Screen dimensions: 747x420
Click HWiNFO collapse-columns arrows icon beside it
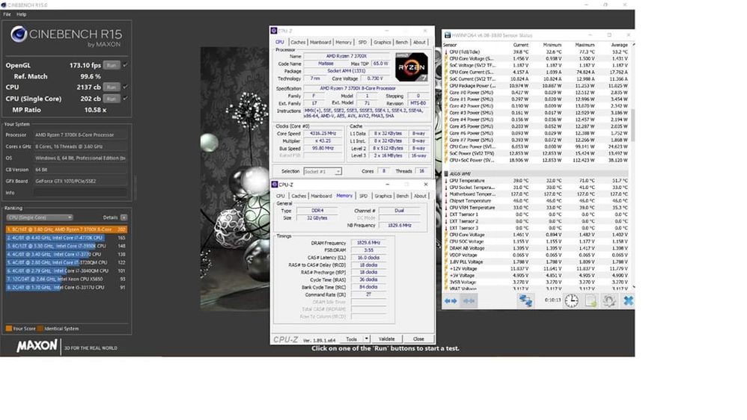tap(469, 300)
